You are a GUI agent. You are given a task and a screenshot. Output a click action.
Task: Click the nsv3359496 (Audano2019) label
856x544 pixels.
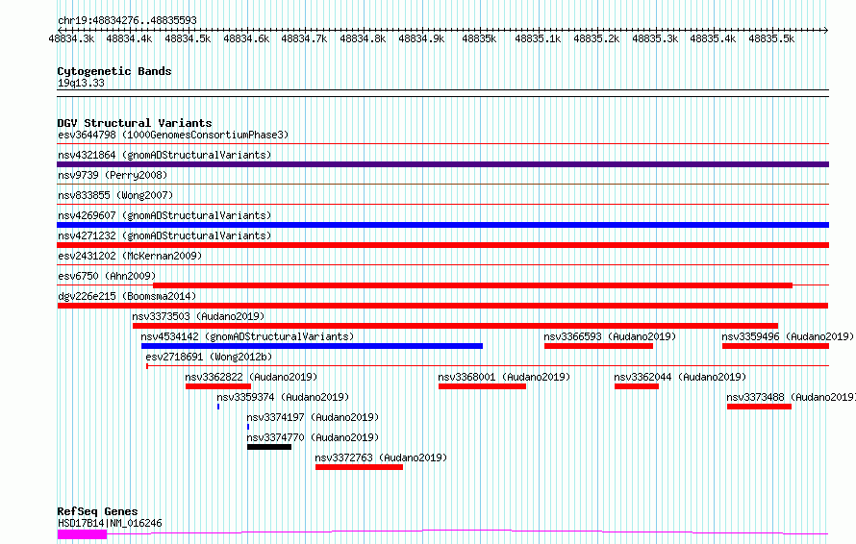pyautogui.click(x=788, y=336)
